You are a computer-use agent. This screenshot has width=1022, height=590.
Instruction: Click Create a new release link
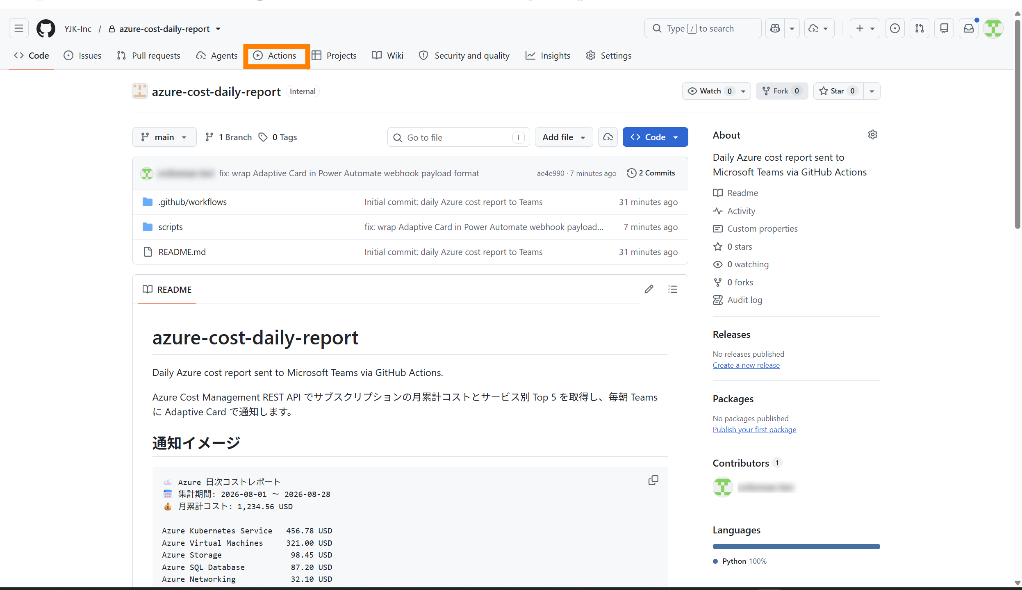[746, 365]
